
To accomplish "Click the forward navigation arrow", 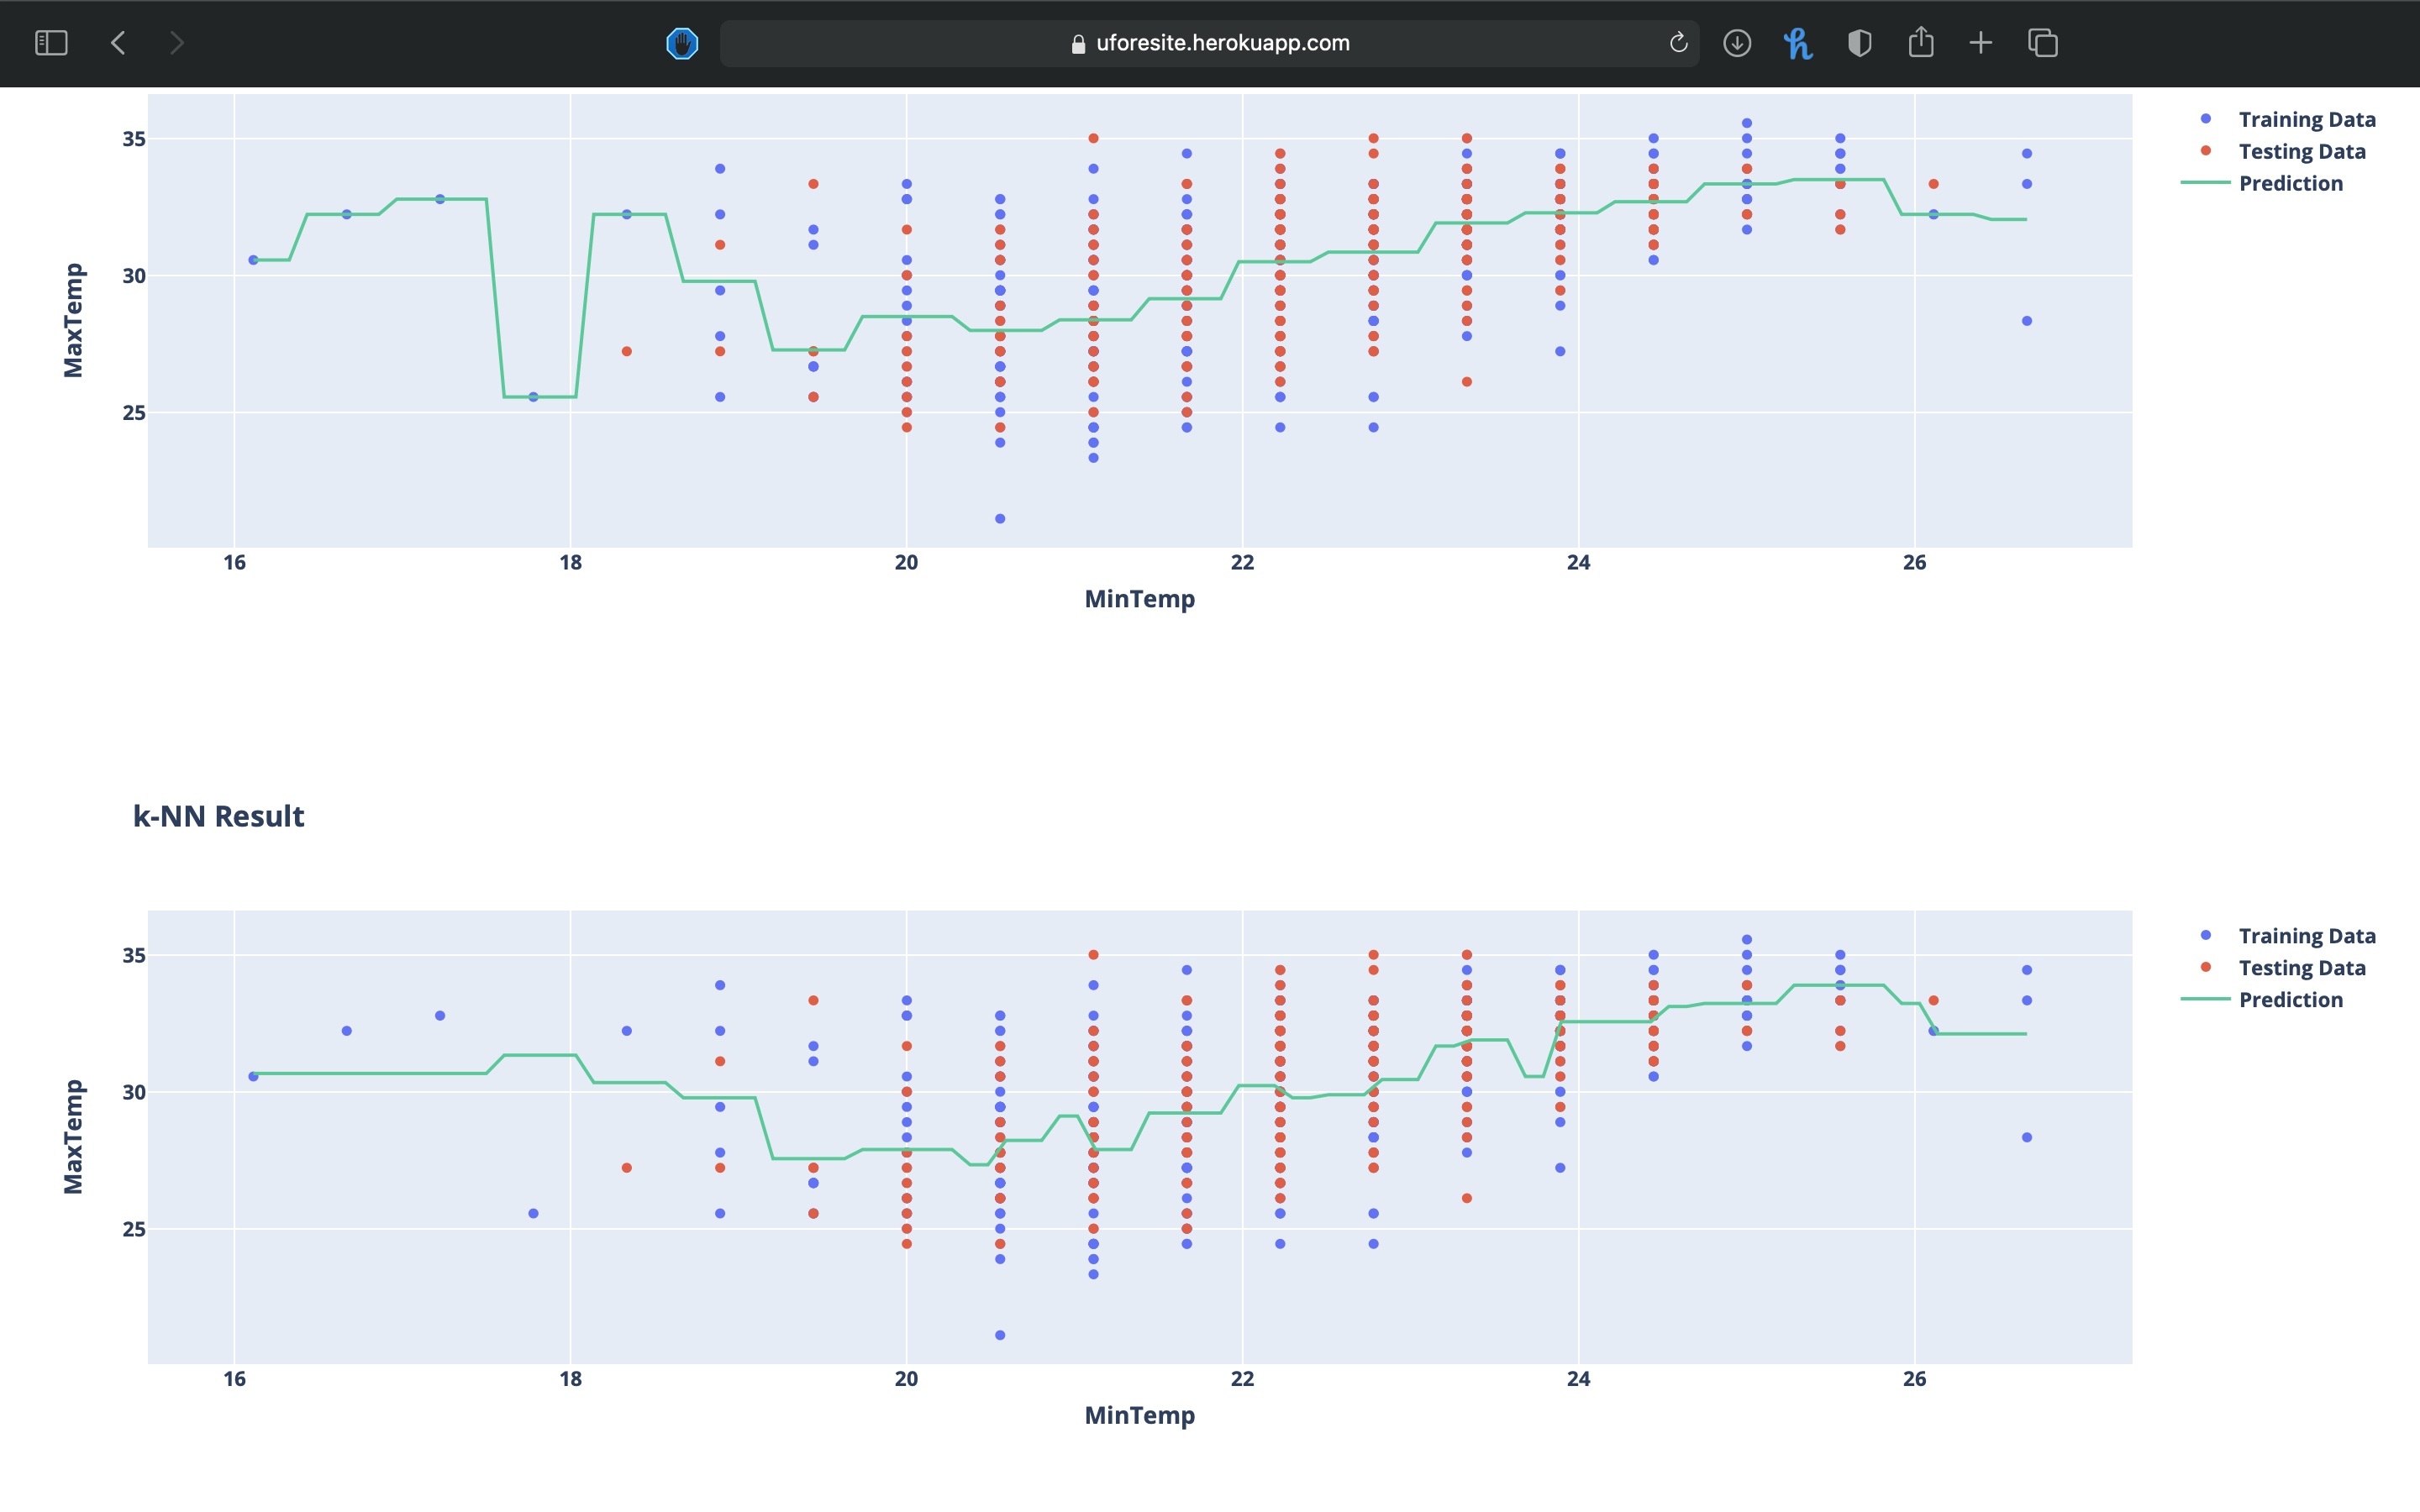I will point(177,43).
